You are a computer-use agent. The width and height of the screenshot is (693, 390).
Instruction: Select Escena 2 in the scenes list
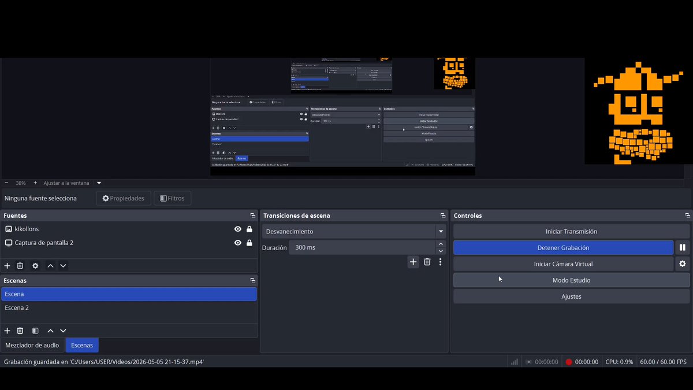tap(129, 308)
